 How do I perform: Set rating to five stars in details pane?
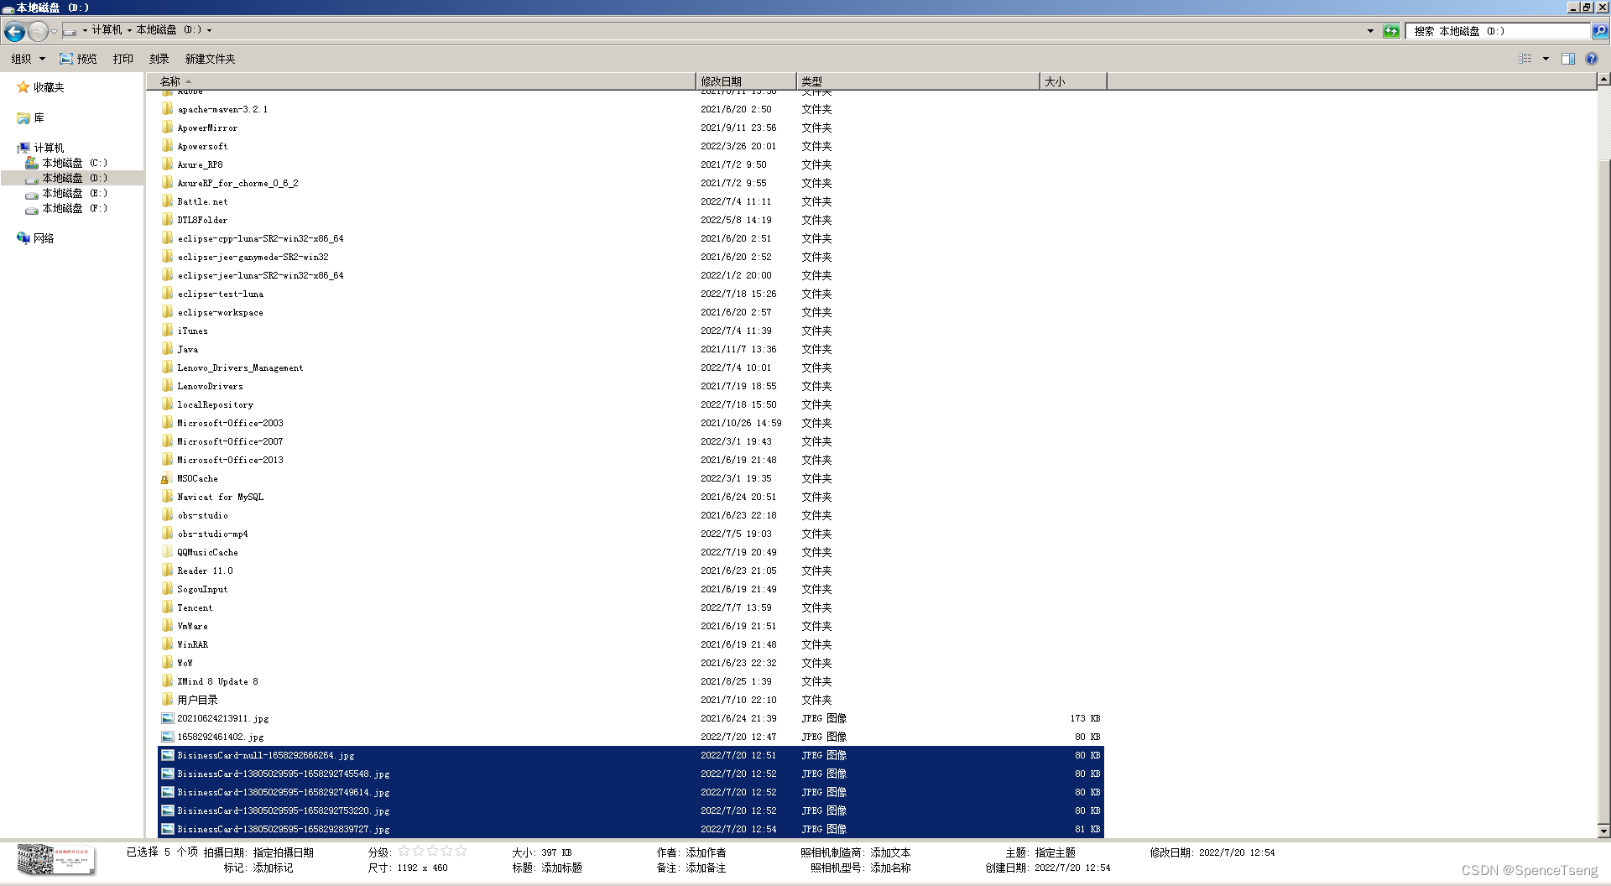click(461, 852)
